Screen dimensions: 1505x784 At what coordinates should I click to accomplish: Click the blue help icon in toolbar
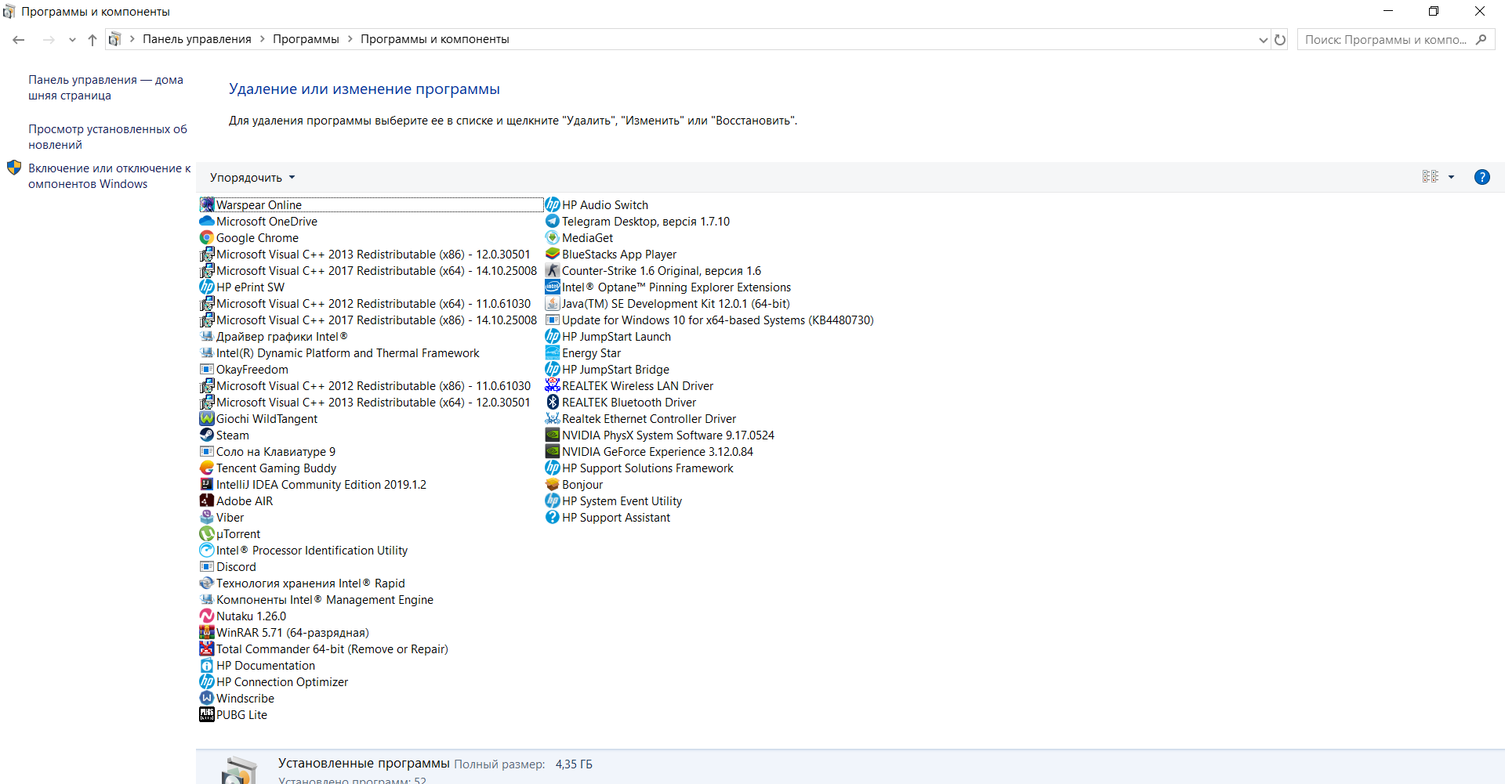tap(1481, 177)
